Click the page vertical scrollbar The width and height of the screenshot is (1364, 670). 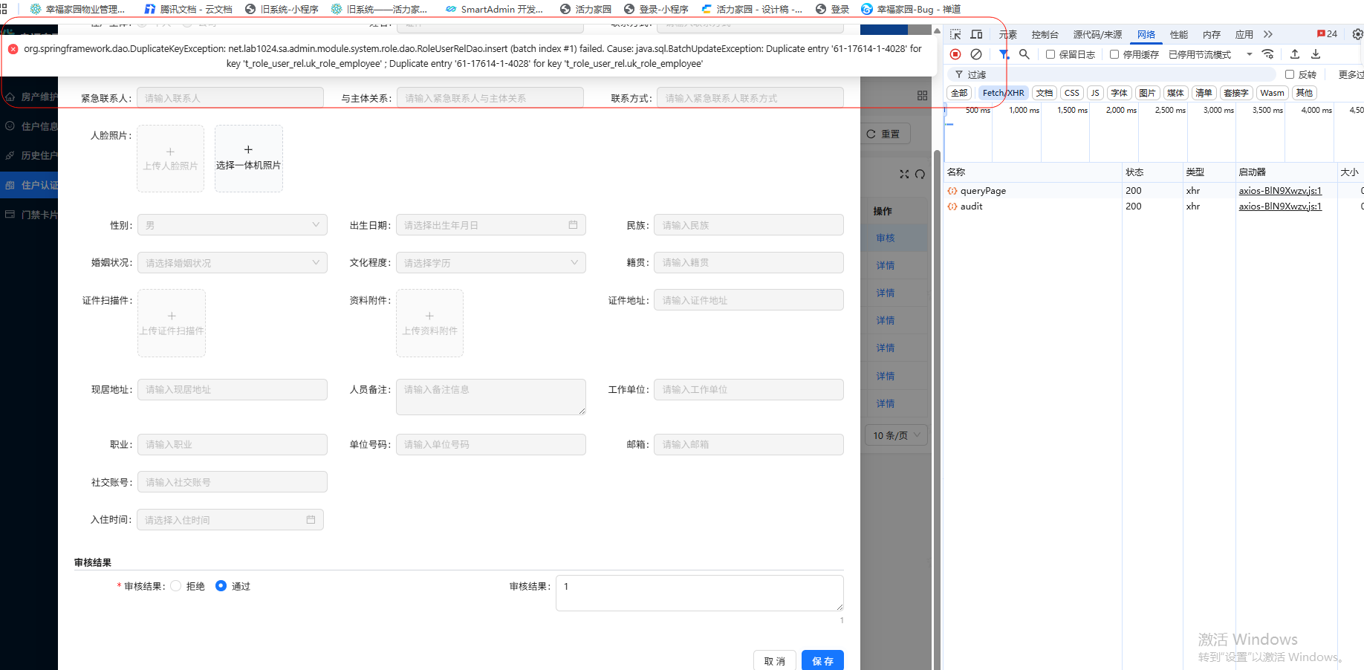pos(937,297)
